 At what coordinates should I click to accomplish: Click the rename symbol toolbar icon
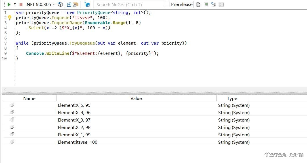point(221,5)
